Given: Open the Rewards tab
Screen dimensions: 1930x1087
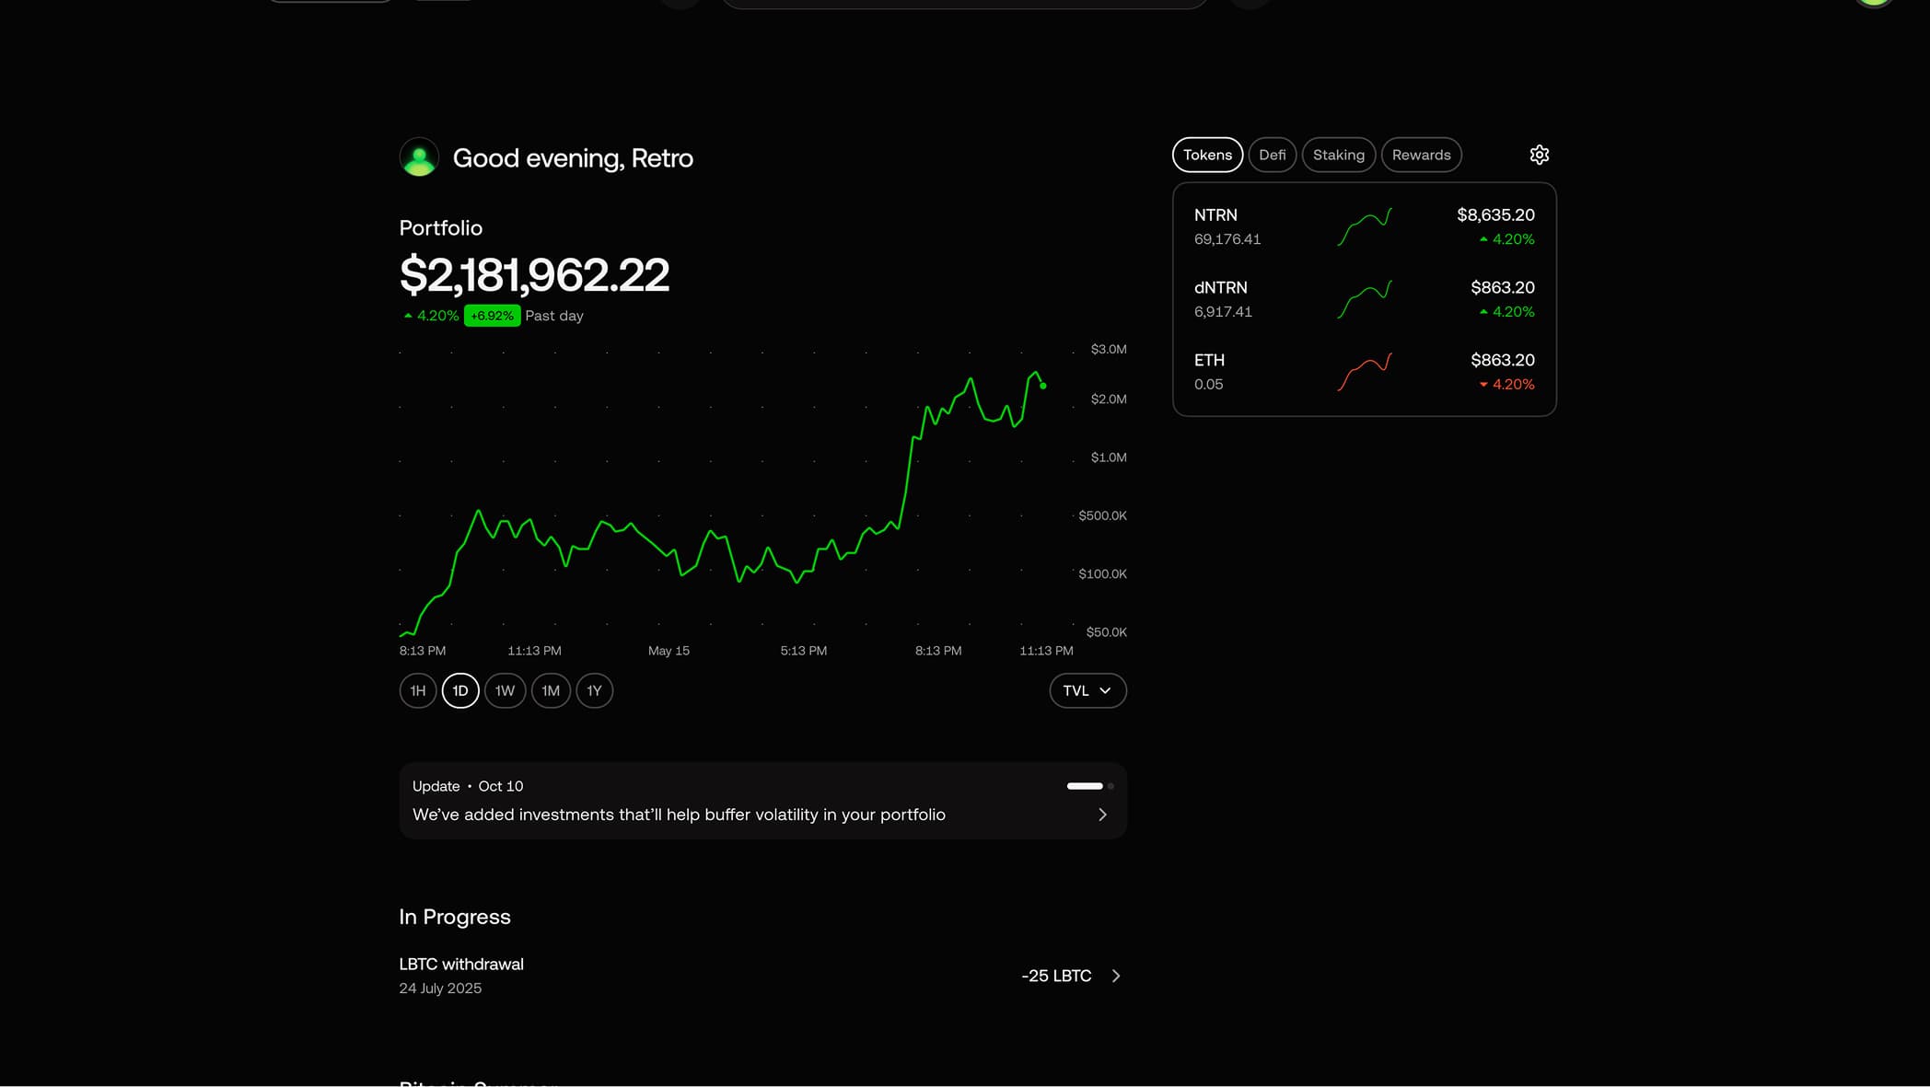Looking at the screenshot, I should [1421, 155].
